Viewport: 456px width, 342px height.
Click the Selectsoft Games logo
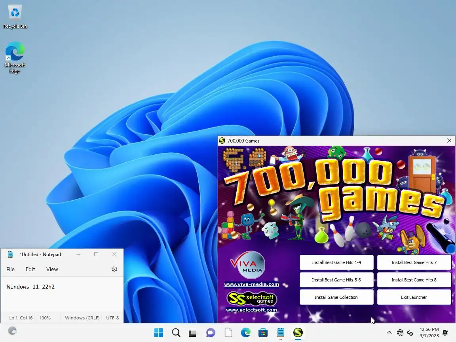[x=252, y=298]
